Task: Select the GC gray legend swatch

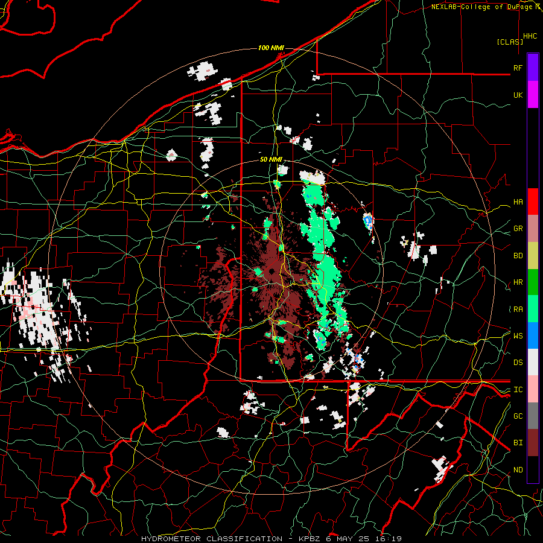Action: (533, 416)
